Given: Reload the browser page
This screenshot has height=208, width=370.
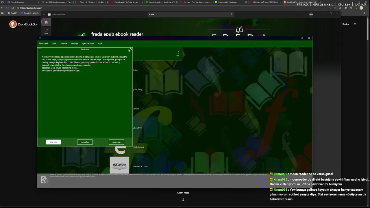Looking at the screenshot, I should click(x=8, y=8).
